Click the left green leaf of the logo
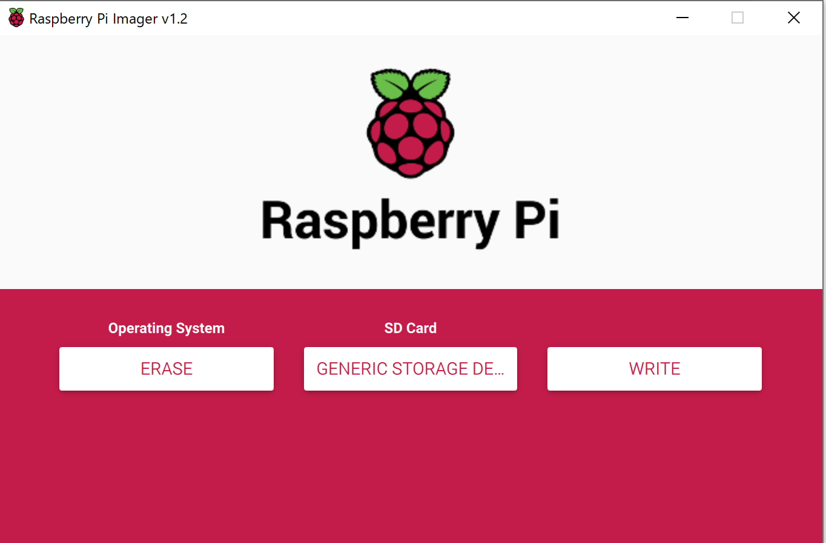The height and width of the screenshot is (543, 826). (389, 84)
